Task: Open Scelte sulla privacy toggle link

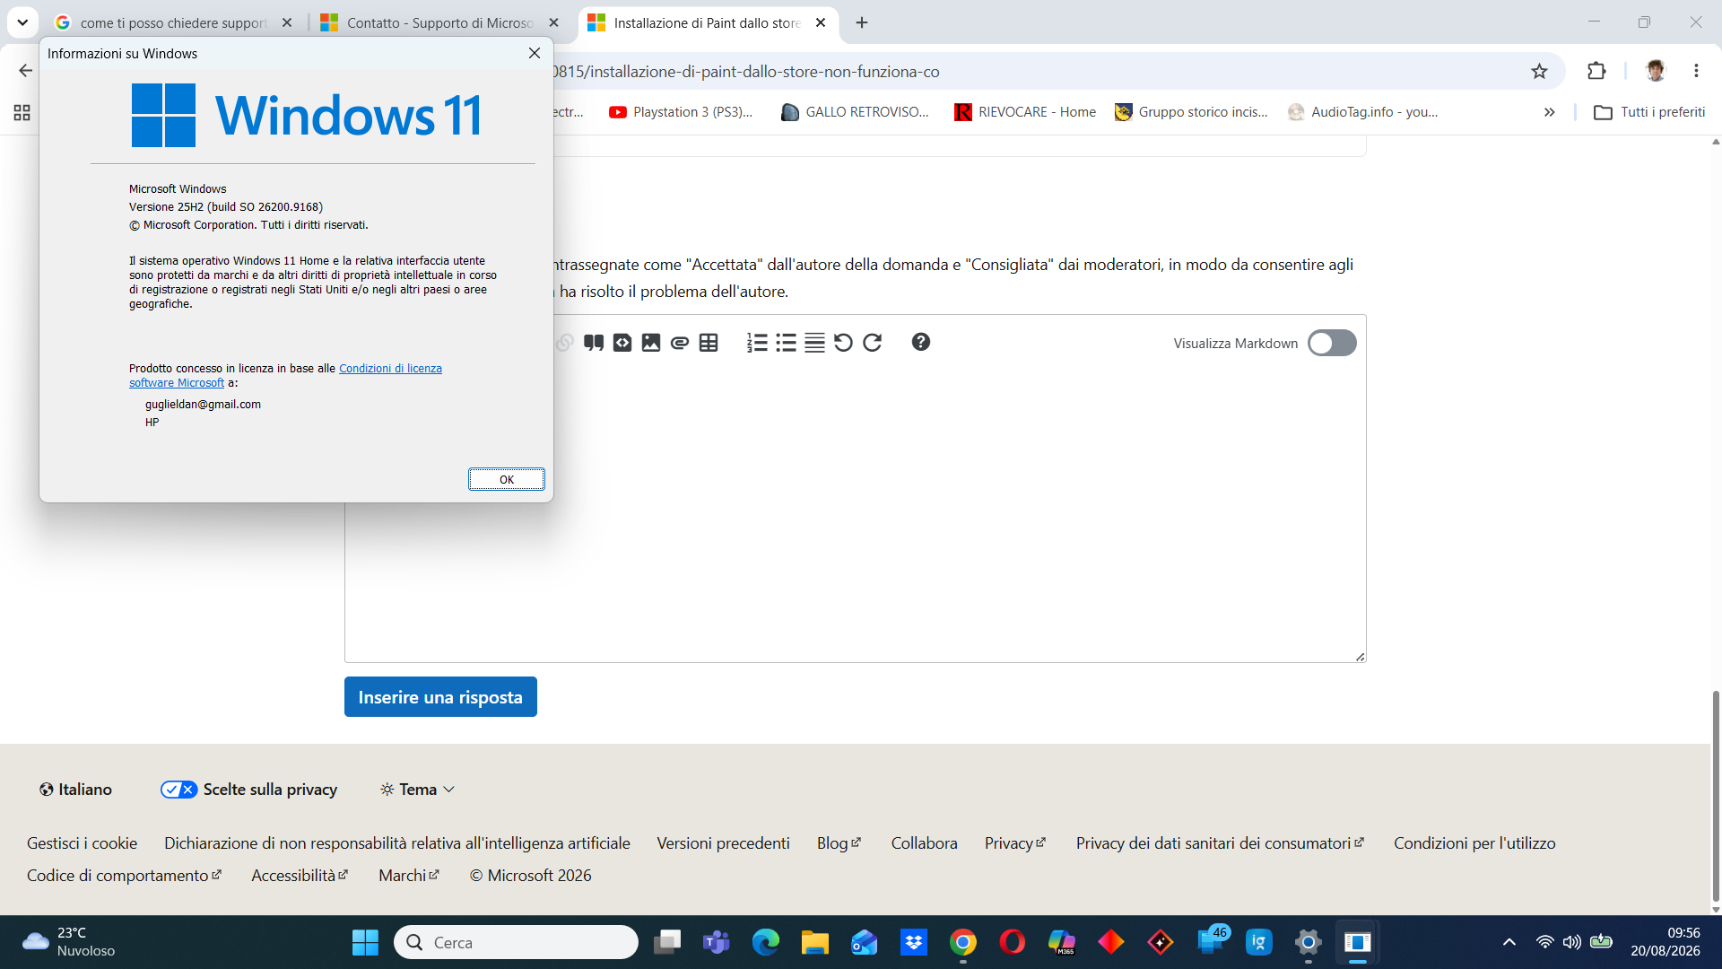Action: click(x=248, y=790)
